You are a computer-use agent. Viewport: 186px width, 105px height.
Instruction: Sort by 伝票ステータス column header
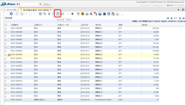[x=69, y=25]
